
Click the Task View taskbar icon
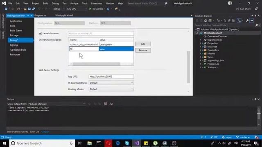(x=80, y=143)
